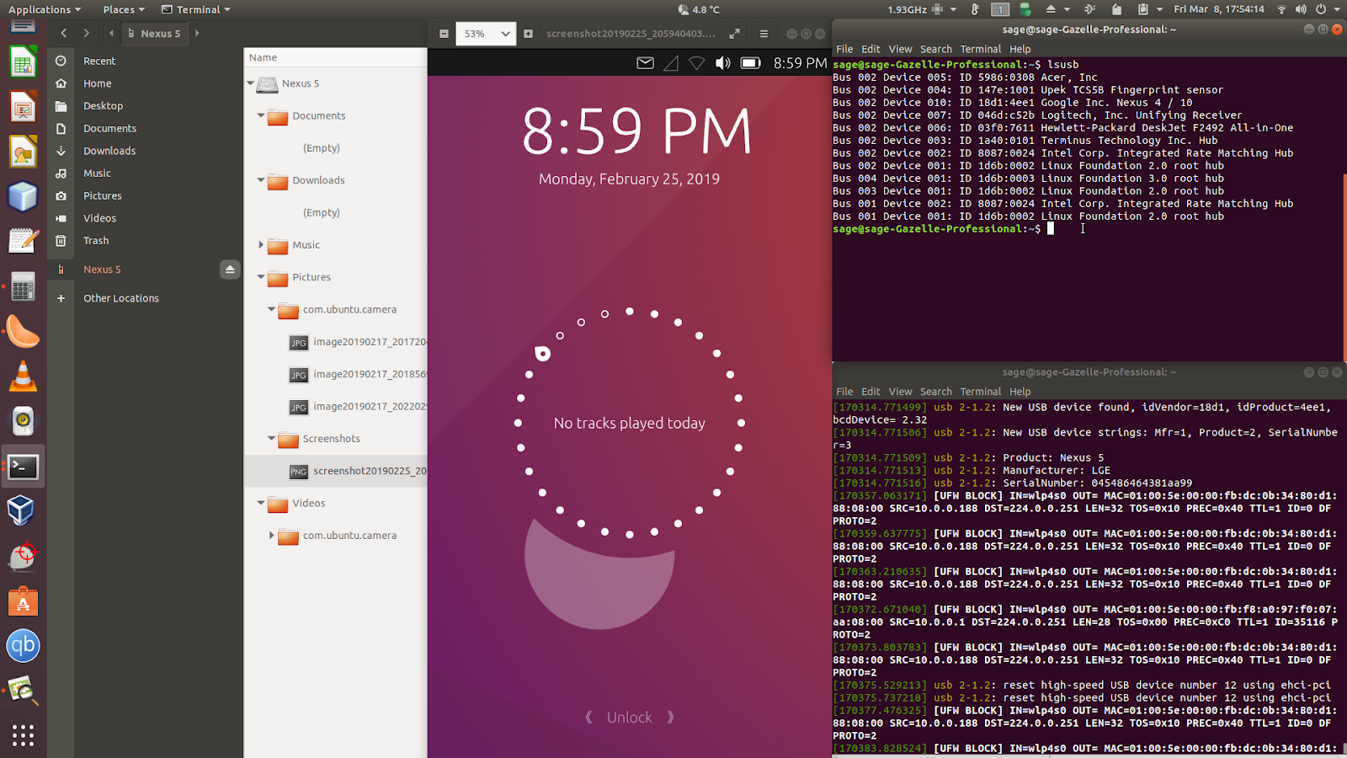Open qBittorrent from the dock
1347x758 pixels.
[x=23, y=646]
